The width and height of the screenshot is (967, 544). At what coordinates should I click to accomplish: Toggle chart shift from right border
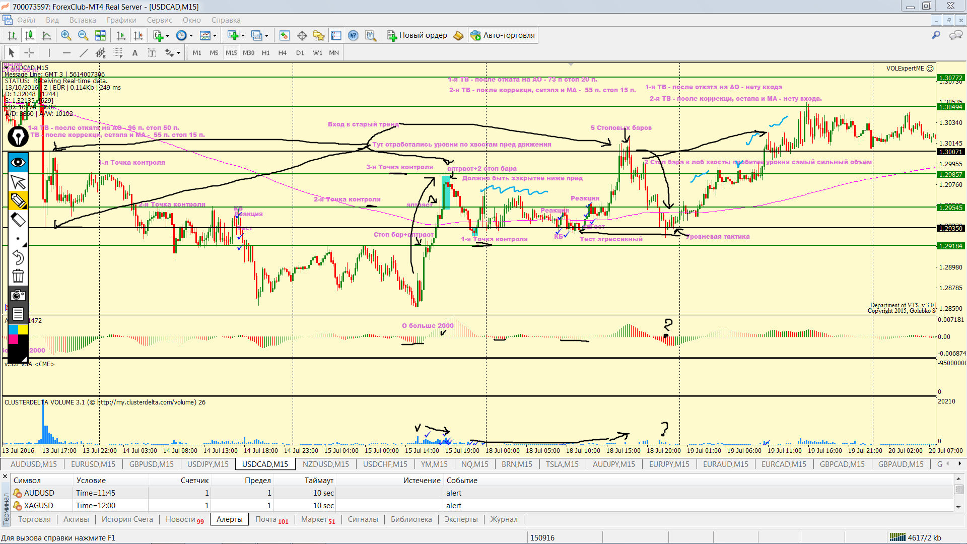pyautogui.click(x=138, y=35)
